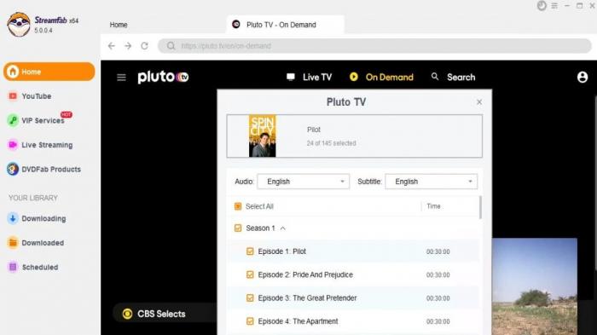This screenshot has height=335, width=597.
Task: Click the CBS Selects eye icon
Action: click(x=127, y=314)
